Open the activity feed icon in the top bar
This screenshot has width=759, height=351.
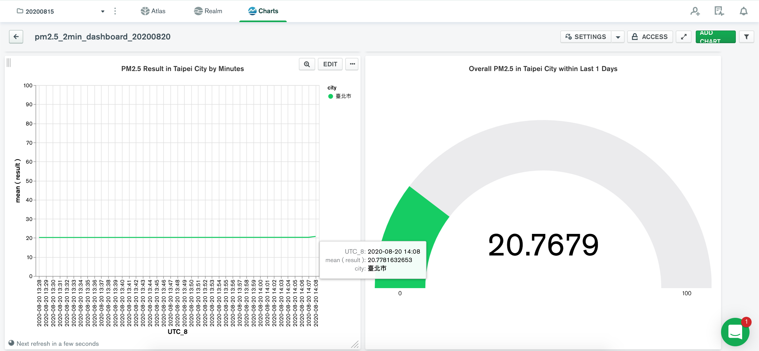[719, 11]
